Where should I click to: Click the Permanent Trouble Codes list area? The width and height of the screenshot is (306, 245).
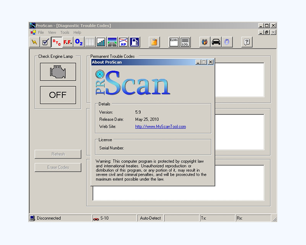[239, 80]
